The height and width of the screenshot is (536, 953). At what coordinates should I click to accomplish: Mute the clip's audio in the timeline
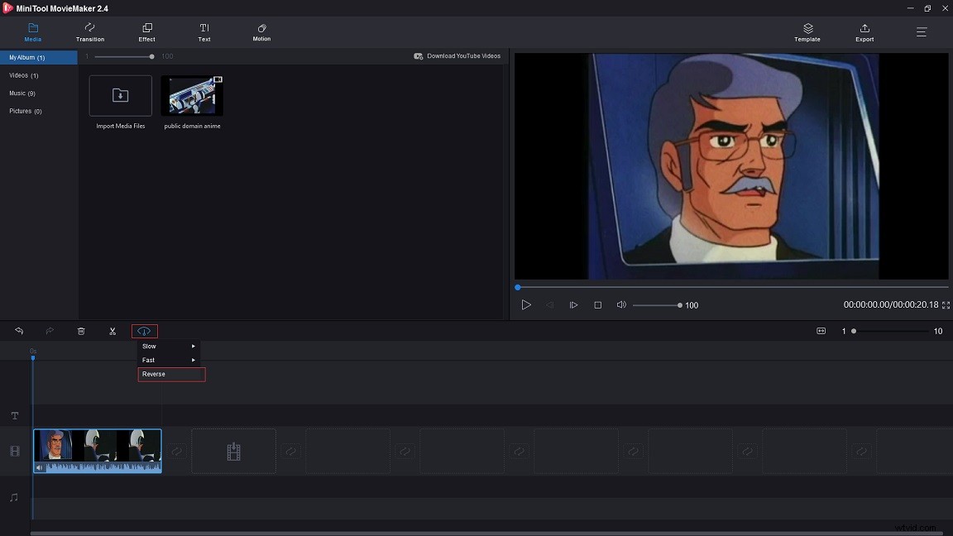click(39, 468)
